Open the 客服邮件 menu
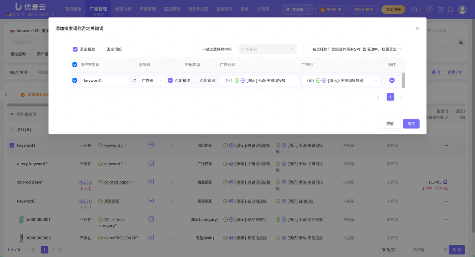Image resolution: width=475 pixels, height=257 pixels. pos(225,9)
